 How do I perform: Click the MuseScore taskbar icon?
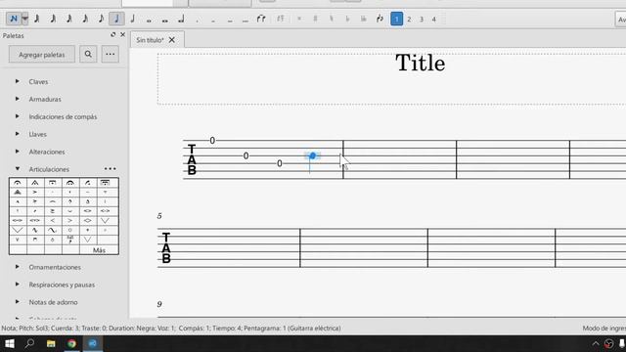pos(93,343)
